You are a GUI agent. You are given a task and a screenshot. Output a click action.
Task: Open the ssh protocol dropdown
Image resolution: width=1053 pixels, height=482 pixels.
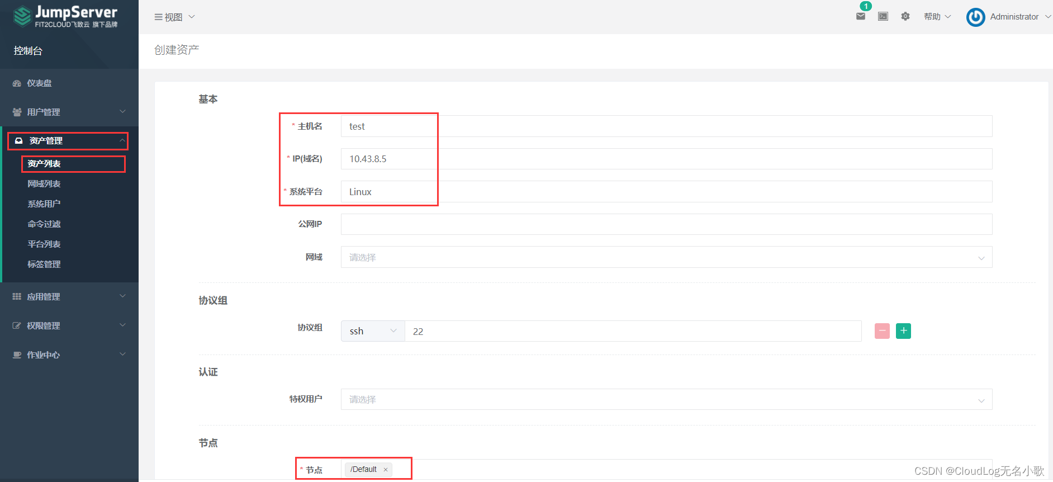click(373, 331)
